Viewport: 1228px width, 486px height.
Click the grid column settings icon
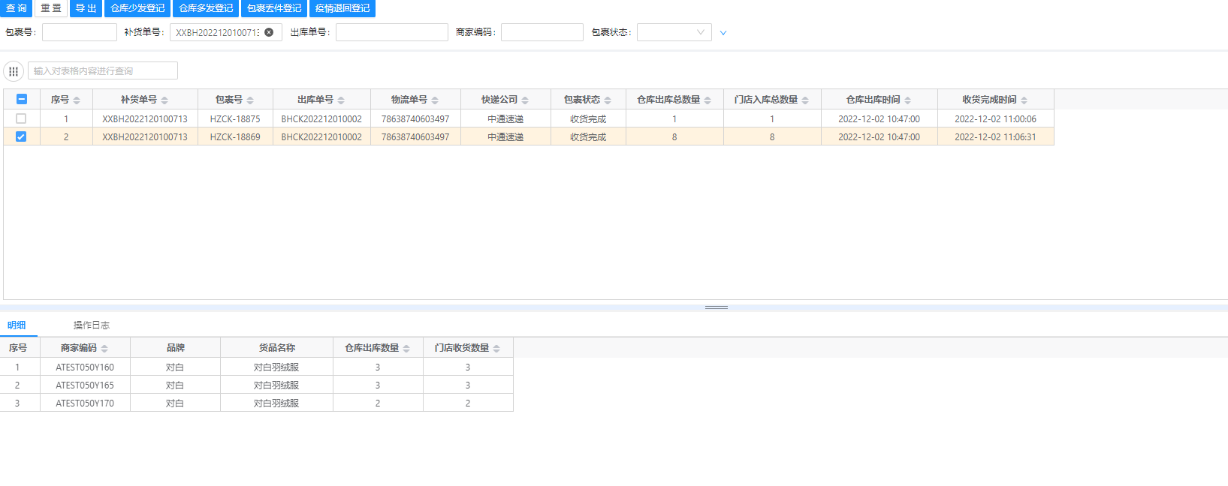[14, 71]
